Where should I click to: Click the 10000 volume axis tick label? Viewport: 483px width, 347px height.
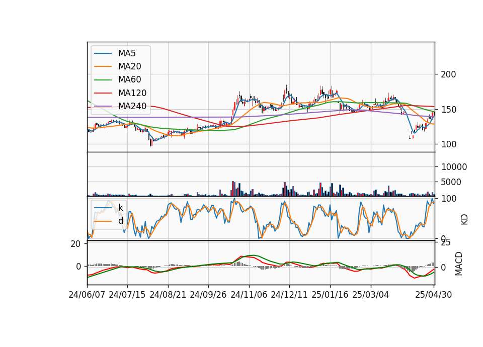pos(454,167)
